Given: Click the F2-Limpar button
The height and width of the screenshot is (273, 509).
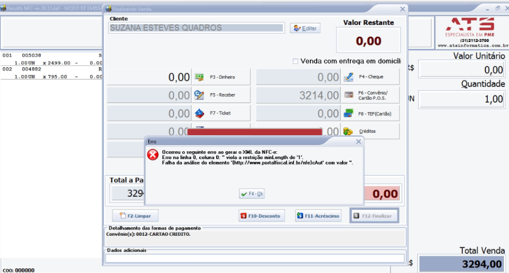Looking at the screenshot, I should 135,216.
